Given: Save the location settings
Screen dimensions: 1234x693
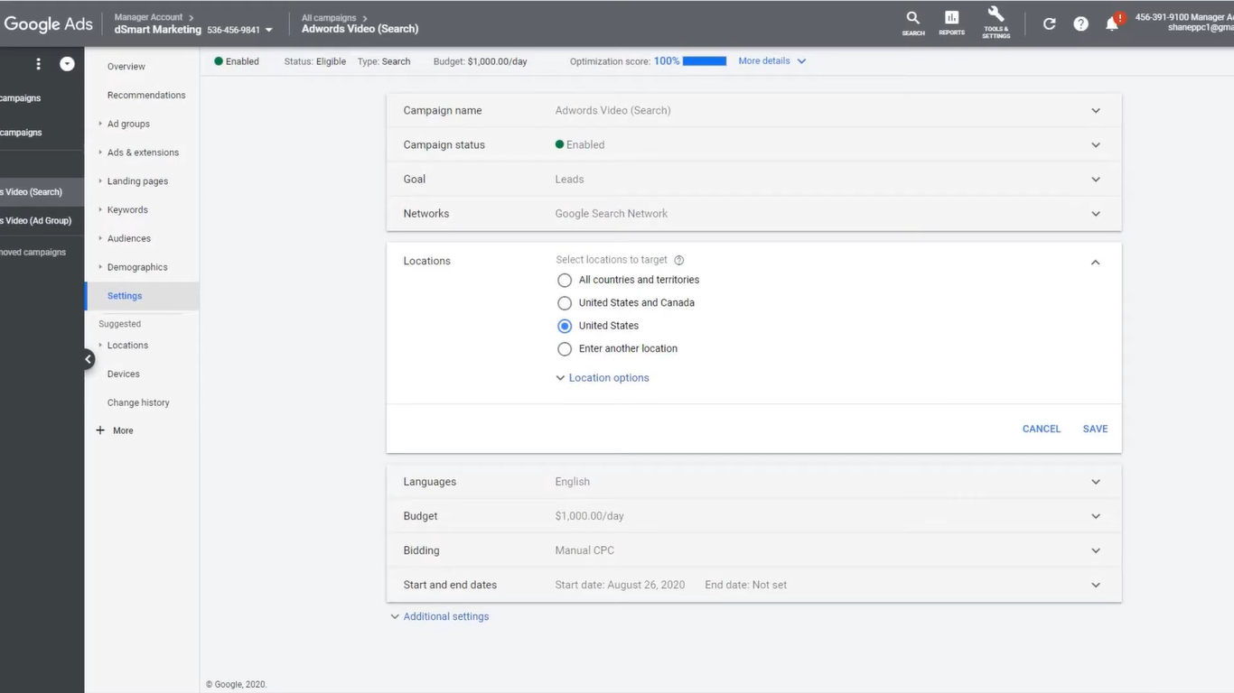Looking at the screenshot, I should (1095, 430).
